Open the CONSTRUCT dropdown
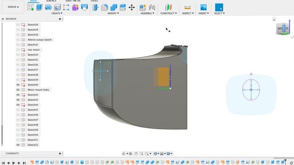294x165 pixels. [x=169, y=13]
